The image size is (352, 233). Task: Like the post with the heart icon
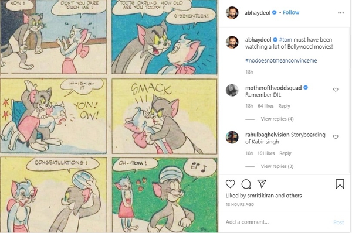tap(231, 184)
